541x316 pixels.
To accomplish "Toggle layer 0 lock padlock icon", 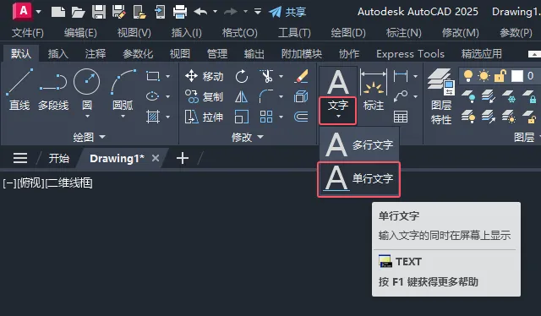I will coord(500,75).
